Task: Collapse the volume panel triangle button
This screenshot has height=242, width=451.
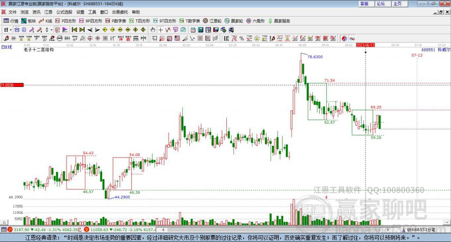Action: click(x=4, y=222)
